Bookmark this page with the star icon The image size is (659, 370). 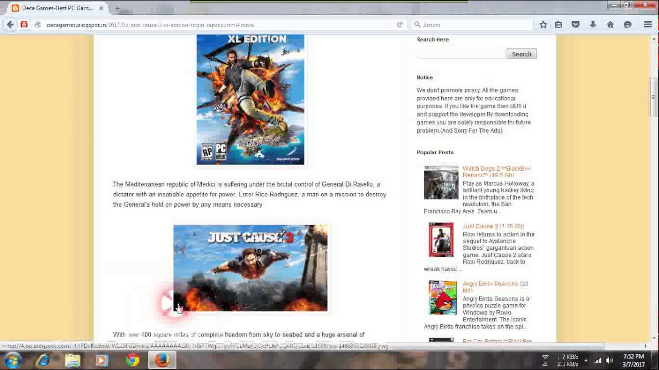click(x=543, y=25)
